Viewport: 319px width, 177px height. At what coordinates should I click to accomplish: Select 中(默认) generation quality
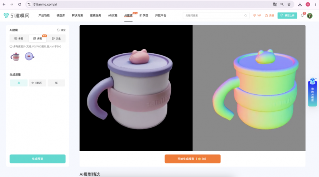[37, 83]
